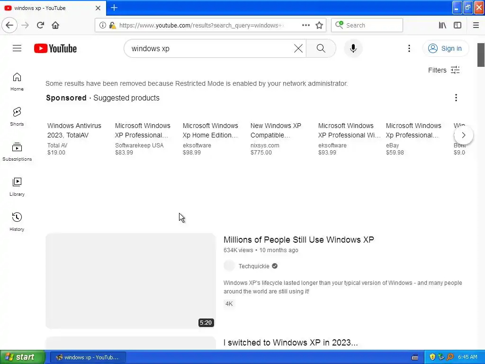Screen dimensions: 485x364
Task: Open Softwarekeep USA Windows XP Professional product
Action: (x=143, y=139)
